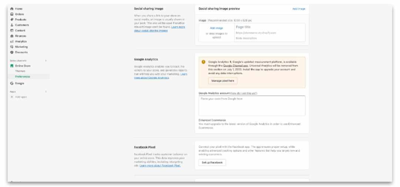This screenshot has width=400, height=187.
Task: Click the Social sharing image heading
Action: tap(149, 8)
